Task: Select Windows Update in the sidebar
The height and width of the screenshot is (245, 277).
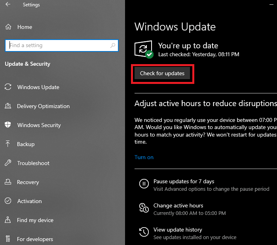Action: pos(38,87)
